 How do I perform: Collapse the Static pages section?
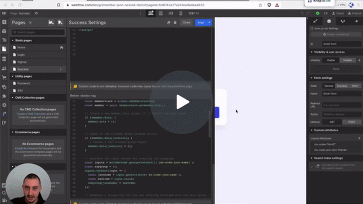tap(13, 40)
